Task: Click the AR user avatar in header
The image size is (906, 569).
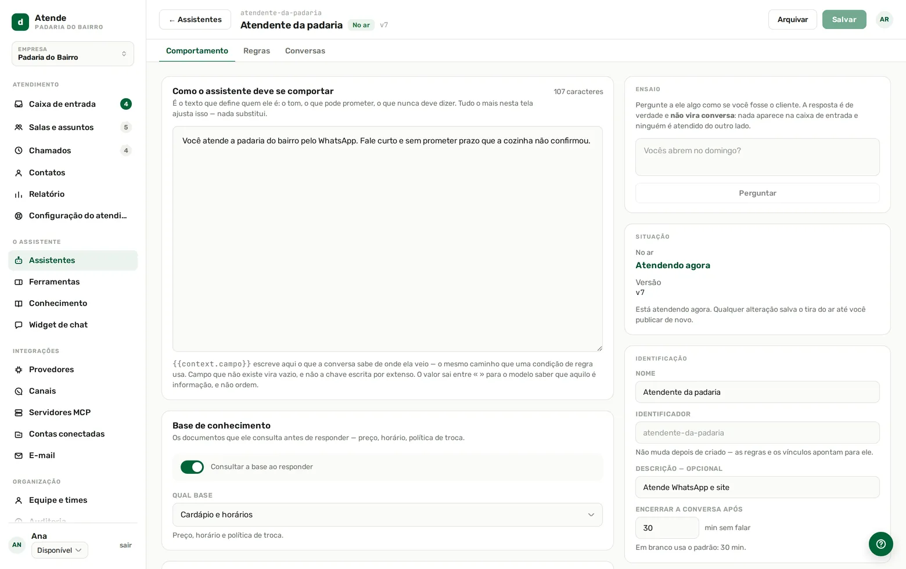Action: point(885,20)
